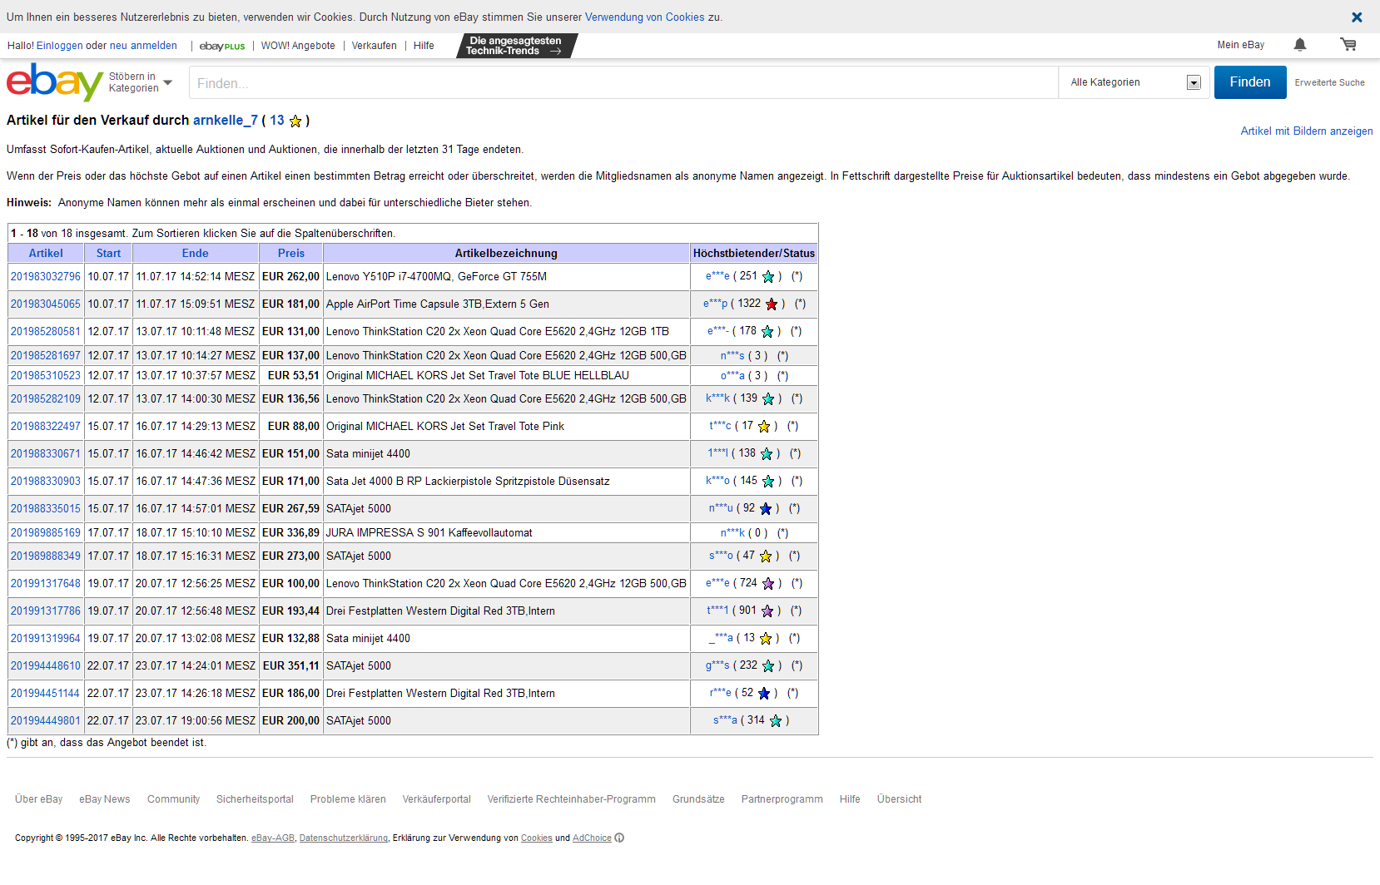This screenshot has height=885, width=1380.
Task: Close the cookie notice banner
Action: coord(1357,17)
